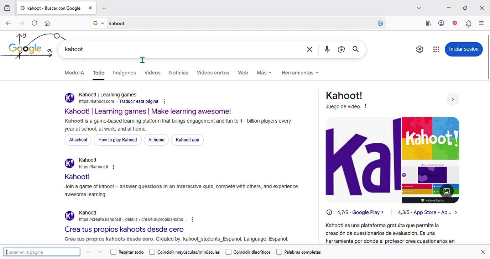
Task: Enable the Resaltar todo checkbox
Action: 113,252
